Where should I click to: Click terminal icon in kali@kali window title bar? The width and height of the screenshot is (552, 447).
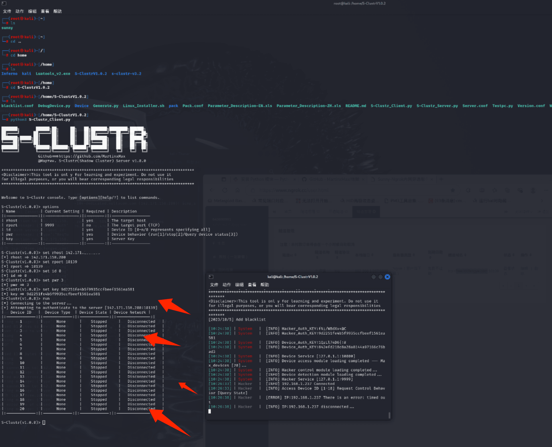[211, 277]
